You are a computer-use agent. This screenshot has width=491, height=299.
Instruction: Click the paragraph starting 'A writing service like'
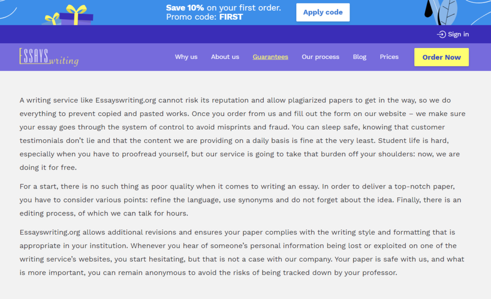click(242, 134)
